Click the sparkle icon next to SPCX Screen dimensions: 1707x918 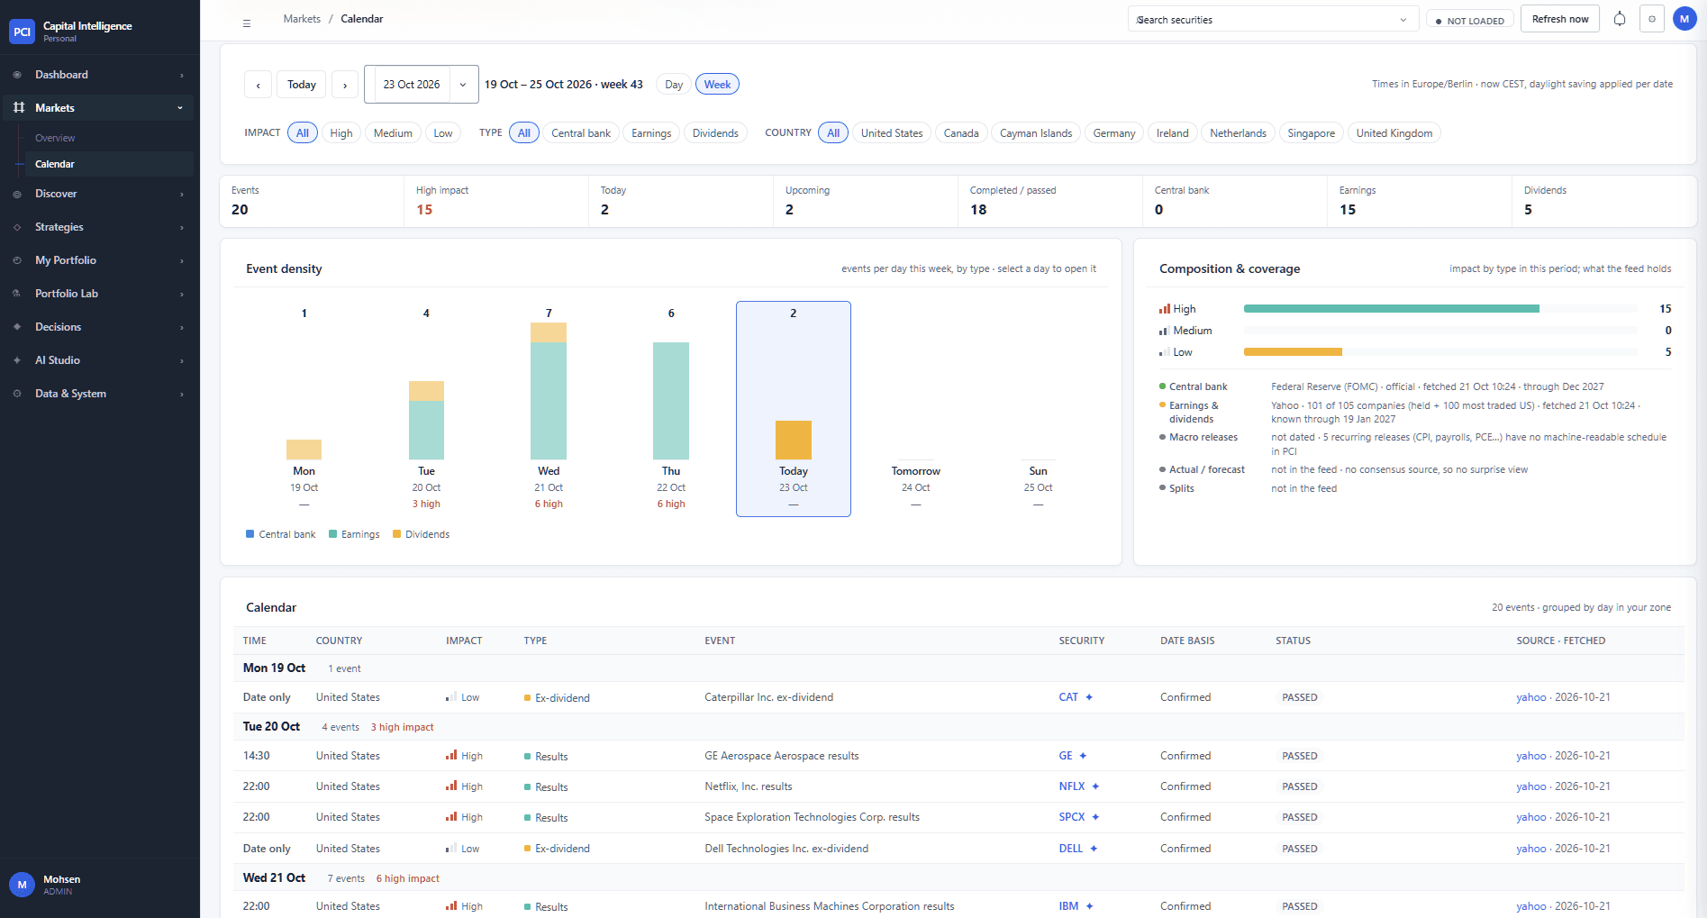[1095, 817]
